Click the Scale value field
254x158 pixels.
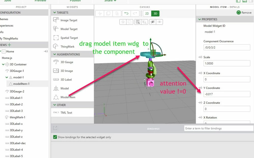[x=227, y=63]
